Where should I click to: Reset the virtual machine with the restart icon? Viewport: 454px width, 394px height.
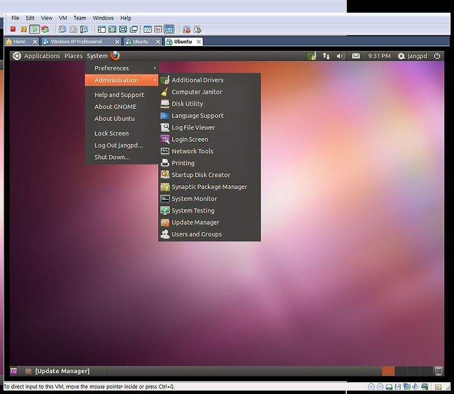pyautogui.click(x=45, y=29)
